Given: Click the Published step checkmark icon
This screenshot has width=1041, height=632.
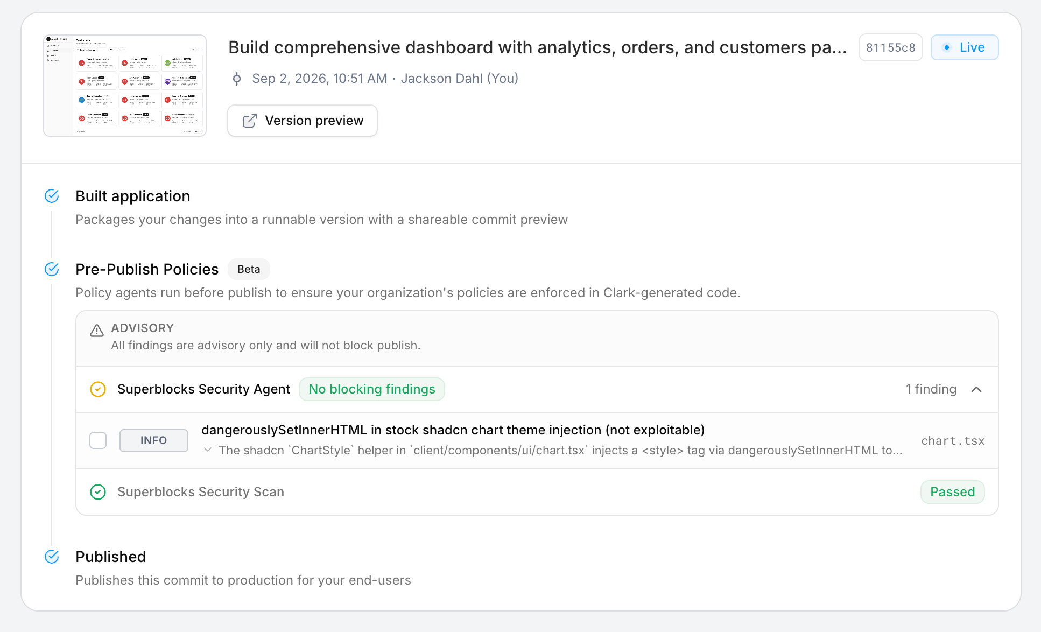Looking at the screenshot, I should coord(52,557).
